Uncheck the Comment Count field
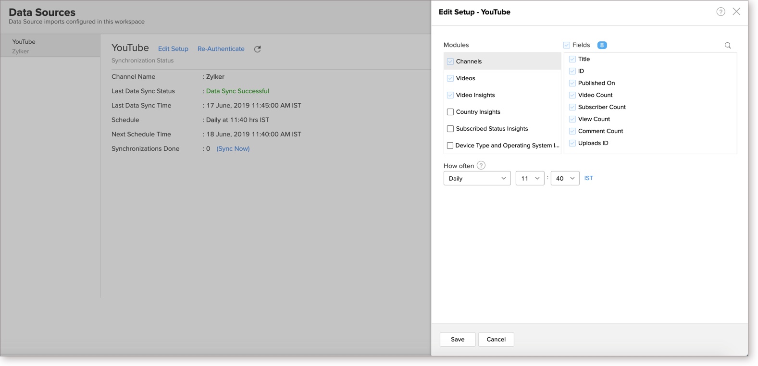Viewport: 758px width, 366px height. pos(572,131)
